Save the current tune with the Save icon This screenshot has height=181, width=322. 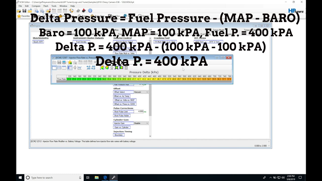click(x=24, y=11)
